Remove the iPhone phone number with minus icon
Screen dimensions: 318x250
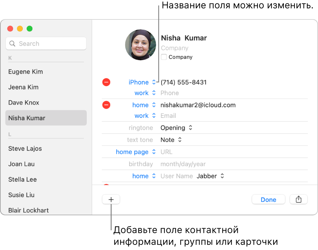tap(106, 82)
